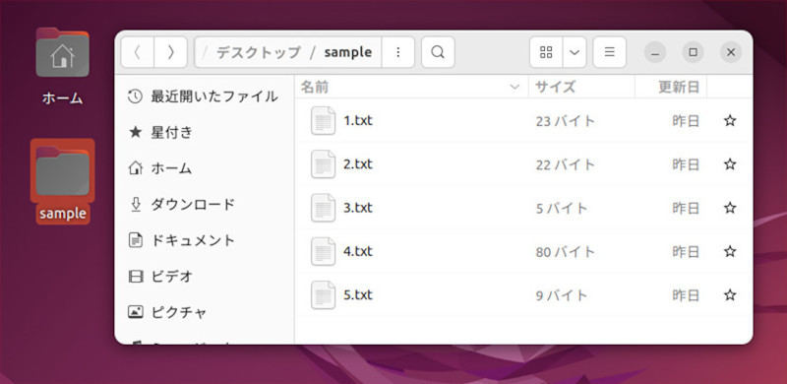This screenshot has width=787, height=384.
Task: Sort by 更新日 column header
Action: 671,87
